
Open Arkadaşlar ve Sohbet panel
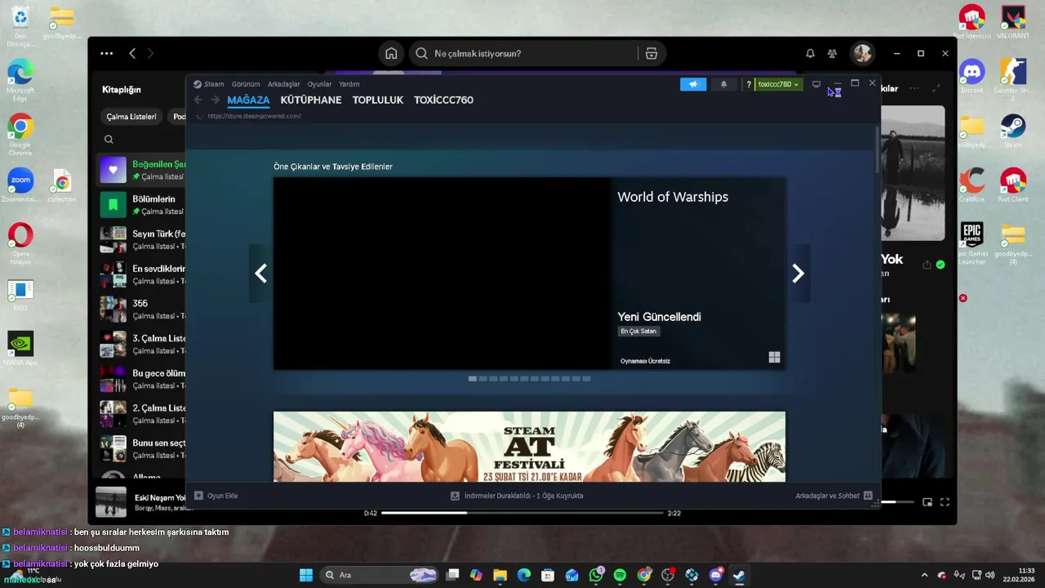point(834,496)
